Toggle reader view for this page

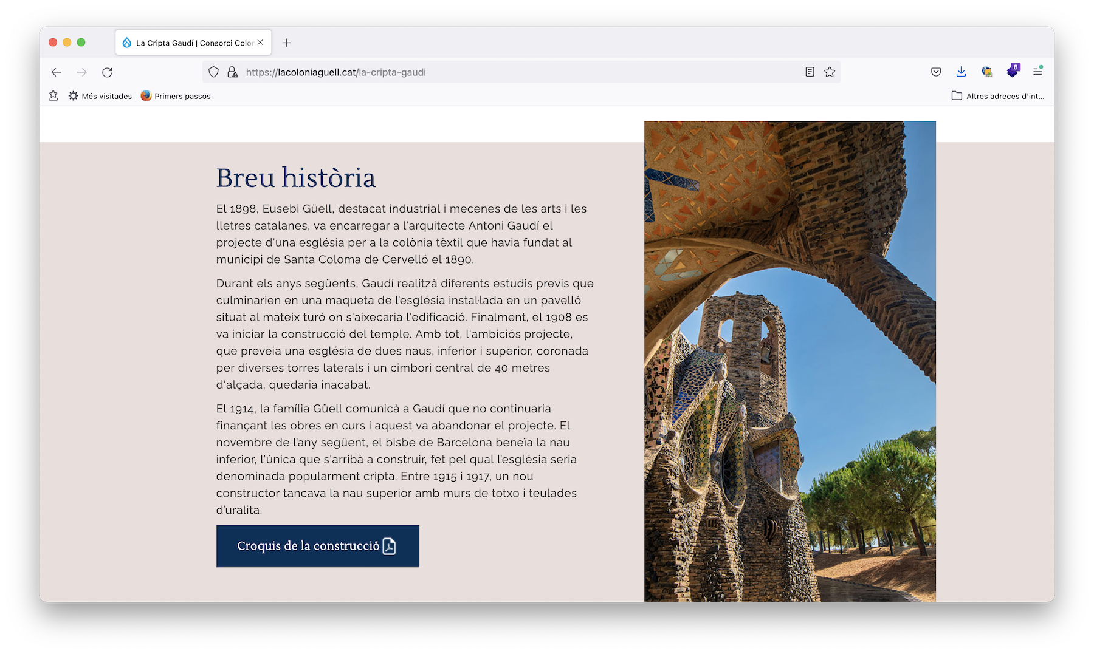pyautogui.click(x=810, y=72)
